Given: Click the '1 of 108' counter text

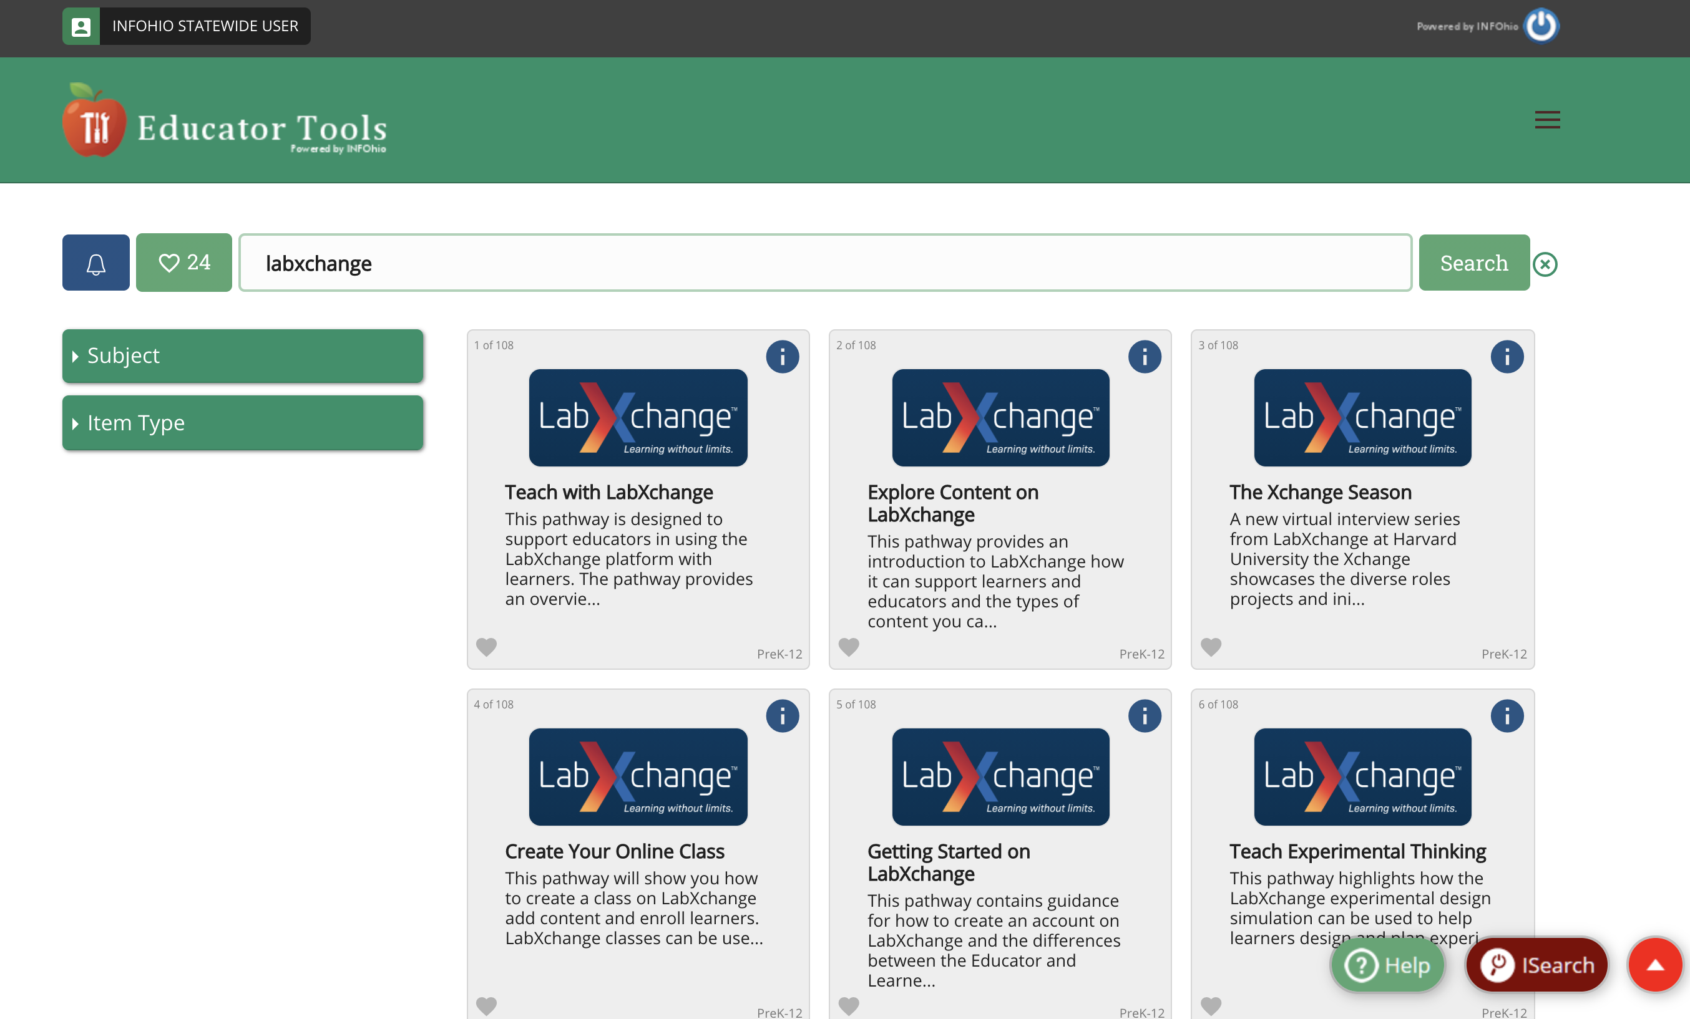Looking at the screenshot, I should 493,345.
